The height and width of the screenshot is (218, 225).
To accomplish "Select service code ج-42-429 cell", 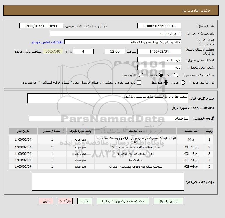I will pyautogui.click(x=191, y=166).
